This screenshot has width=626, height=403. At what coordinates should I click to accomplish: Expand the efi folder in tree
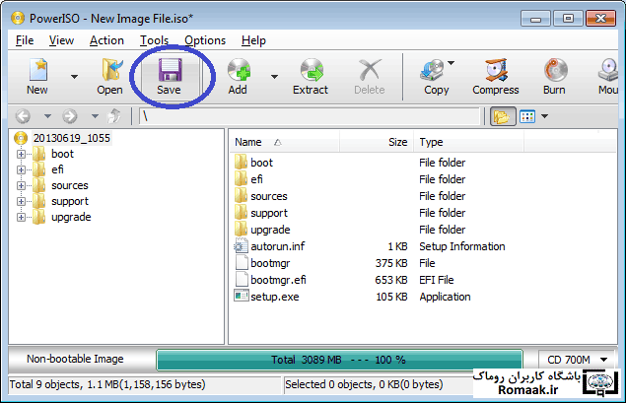coord(21,170)
